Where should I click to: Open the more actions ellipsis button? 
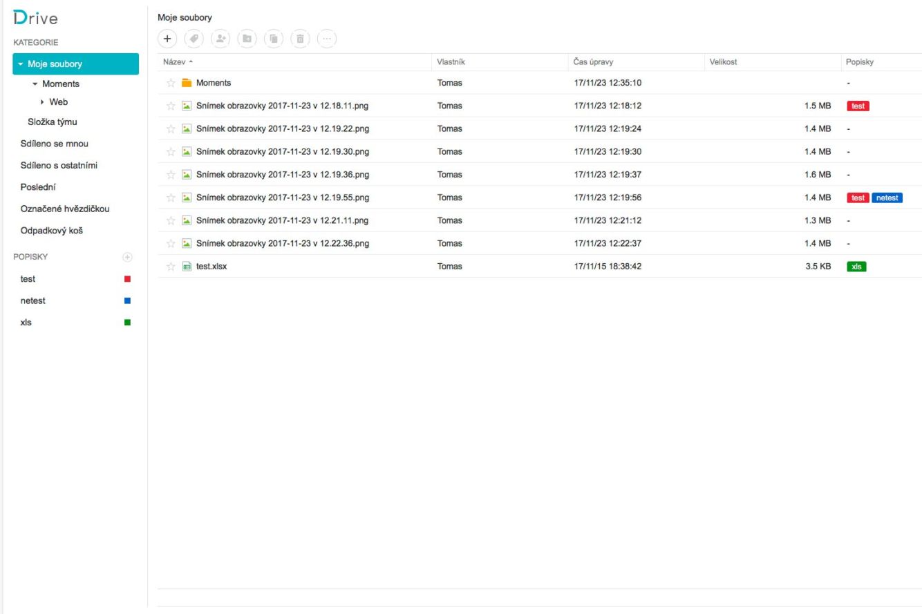tap(327, 39)
